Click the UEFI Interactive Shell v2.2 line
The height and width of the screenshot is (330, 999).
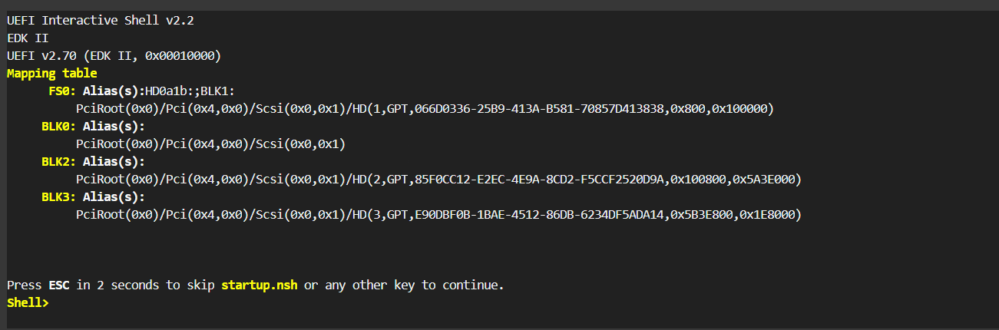tap(100, 21)
